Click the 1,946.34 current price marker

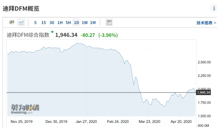click(204, 92)
